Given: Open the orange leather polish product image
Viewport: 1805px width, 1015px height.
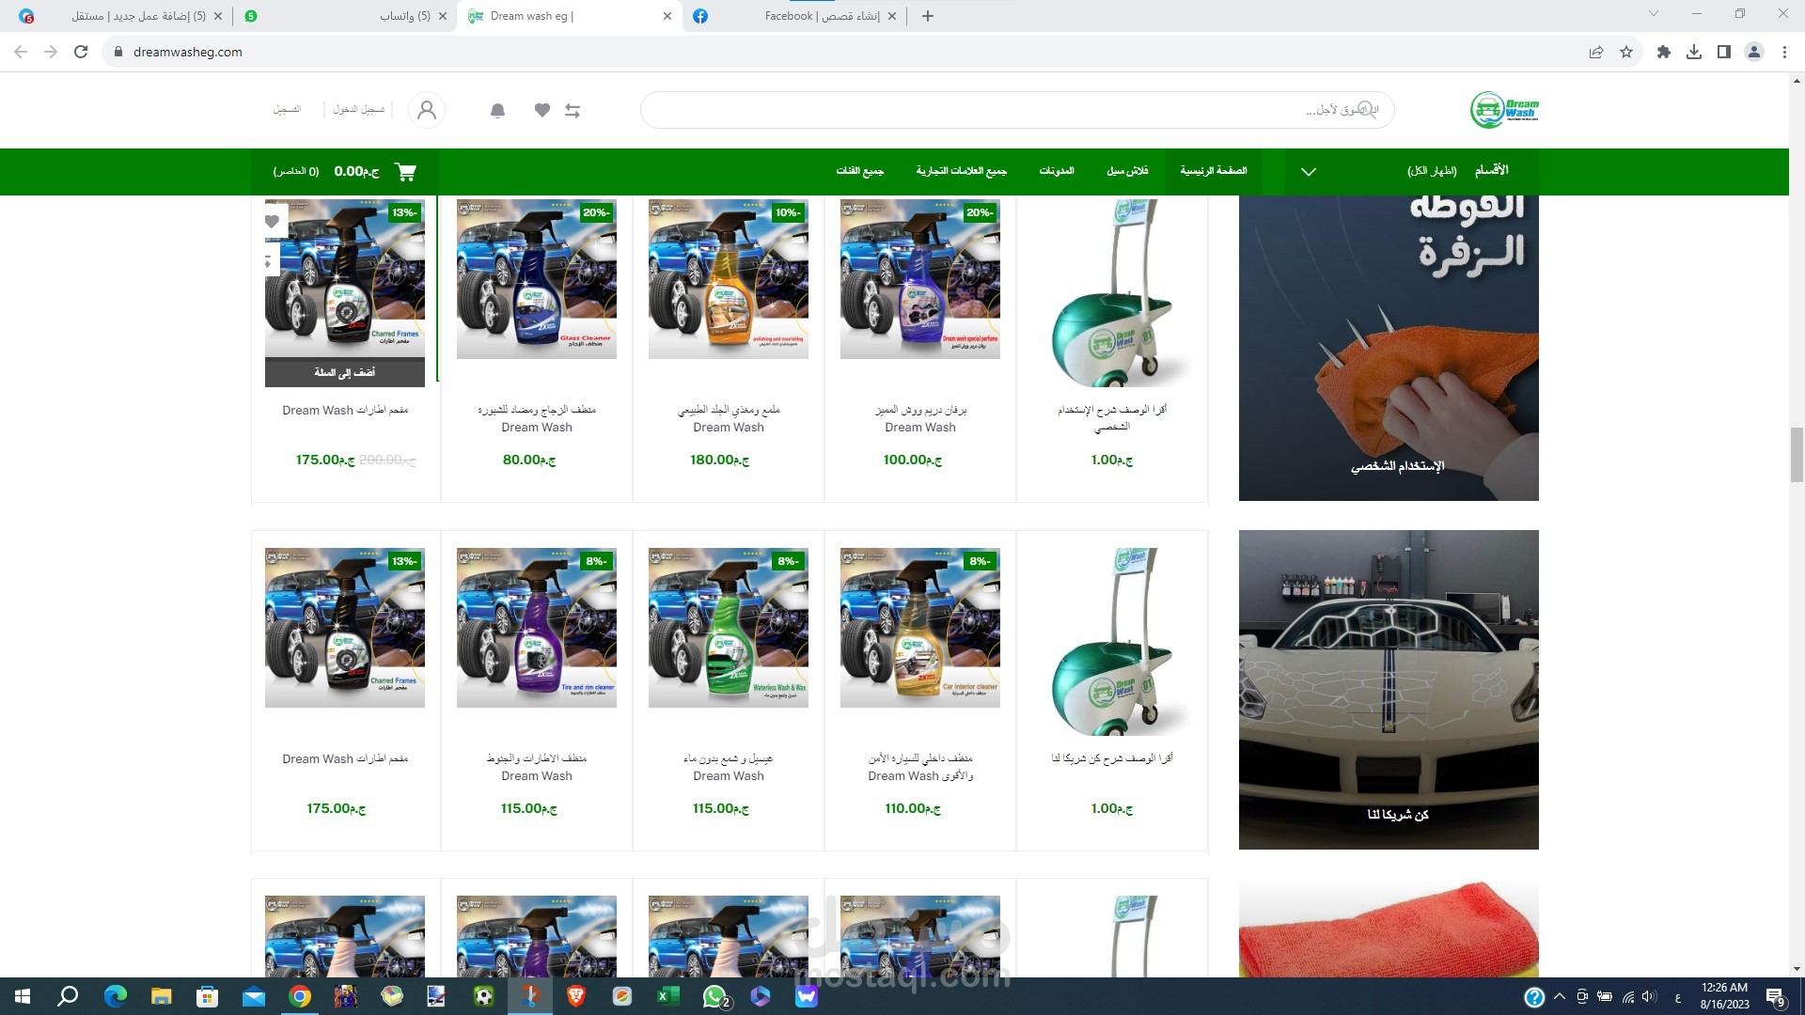Looking at the screenshot, I should 729,278.
